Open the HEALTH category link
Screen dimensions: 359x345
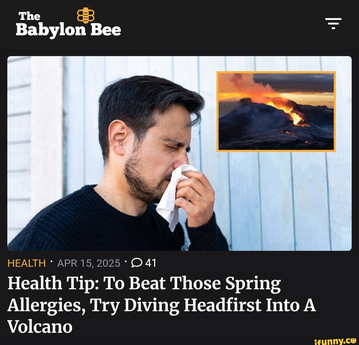pyautogui.click(x=27, y=263)
